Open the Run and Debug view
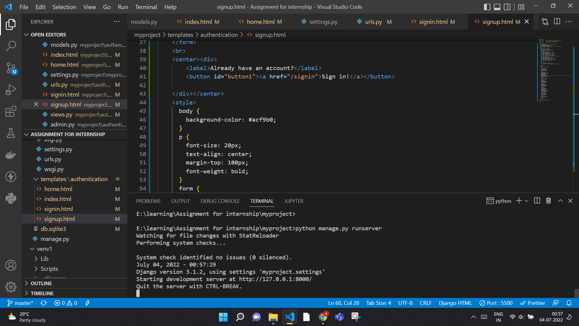The width and height of the screenshot is (579, 326). tap(11, 90)
